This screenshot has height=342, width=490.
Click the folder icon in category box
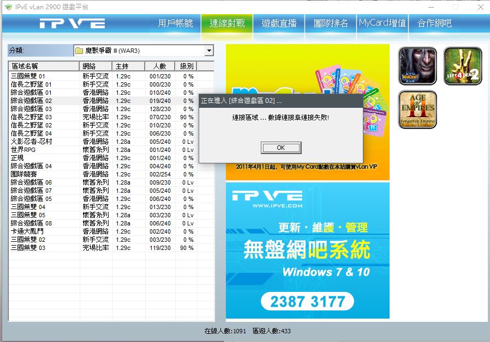point(79,51)
